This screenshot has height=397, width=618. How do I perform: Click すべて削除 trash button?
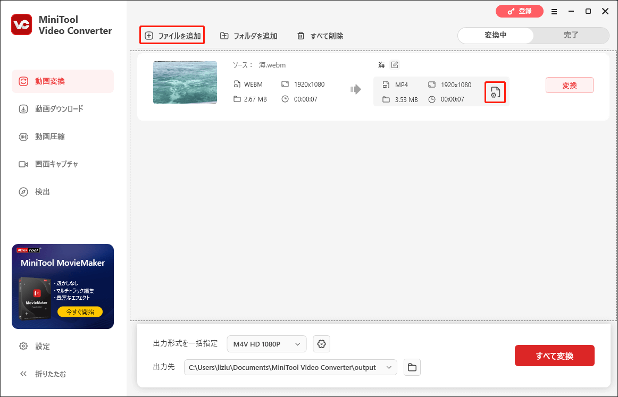[x=320, y=36]
